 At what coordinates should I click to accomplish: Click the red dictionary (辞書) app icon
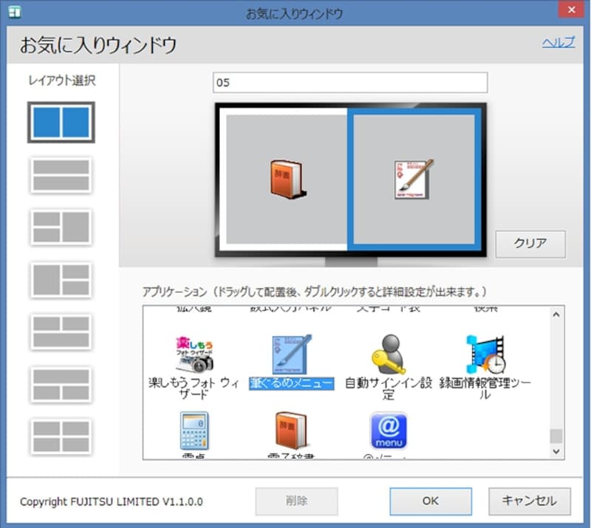(x=292, y=430)
